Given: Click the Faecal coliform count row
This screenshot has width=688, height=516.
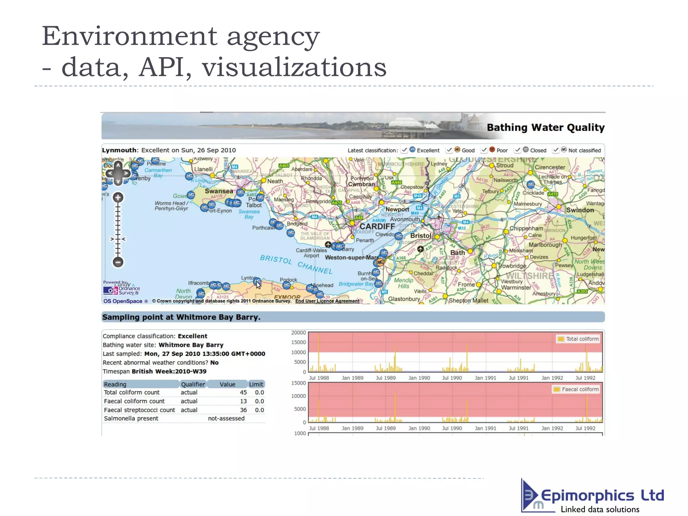Looking at the screenshot, I should (x=184, y=401).
